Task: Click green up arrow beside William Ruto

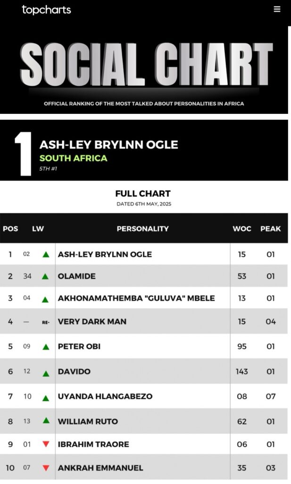Action: tap(46, 420)
